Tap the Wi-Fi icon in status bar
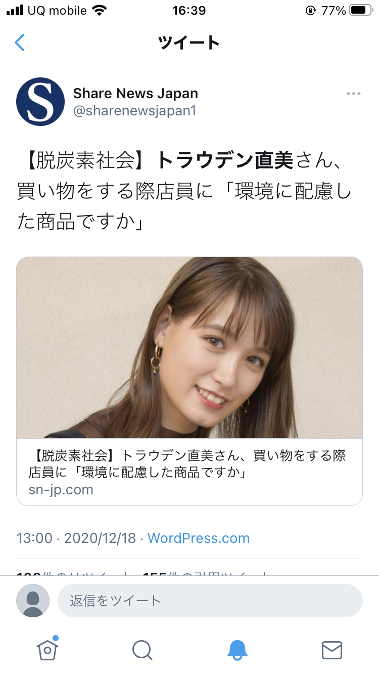The height and width of the screenshot is (675, 379). [100, 10]
